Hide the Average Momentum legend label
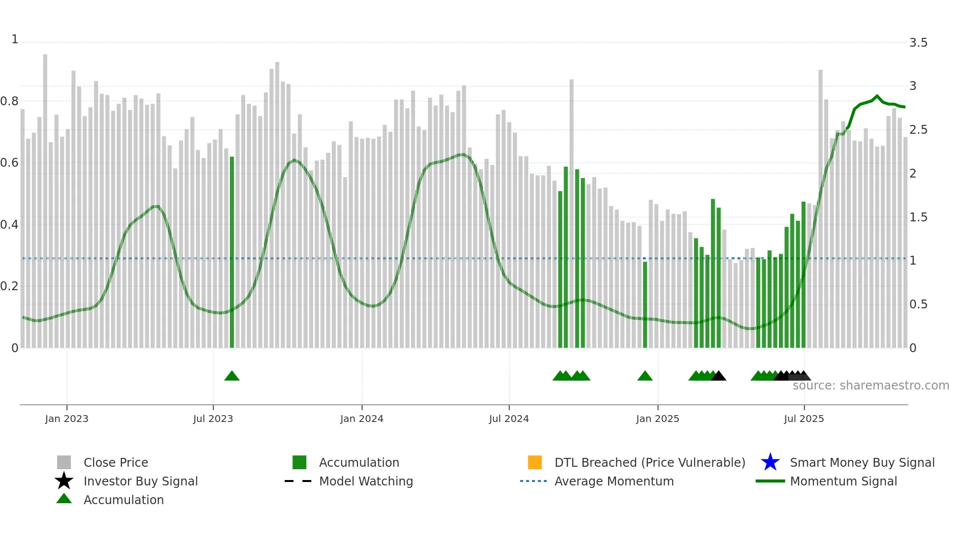 (x=614, y=481)
